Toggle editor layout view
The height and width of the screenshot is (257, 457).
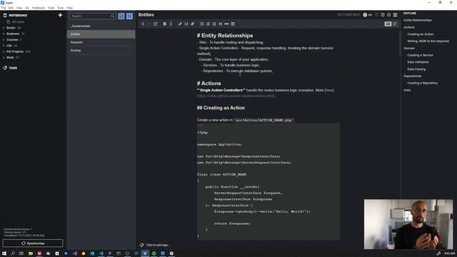click(388, 24)
